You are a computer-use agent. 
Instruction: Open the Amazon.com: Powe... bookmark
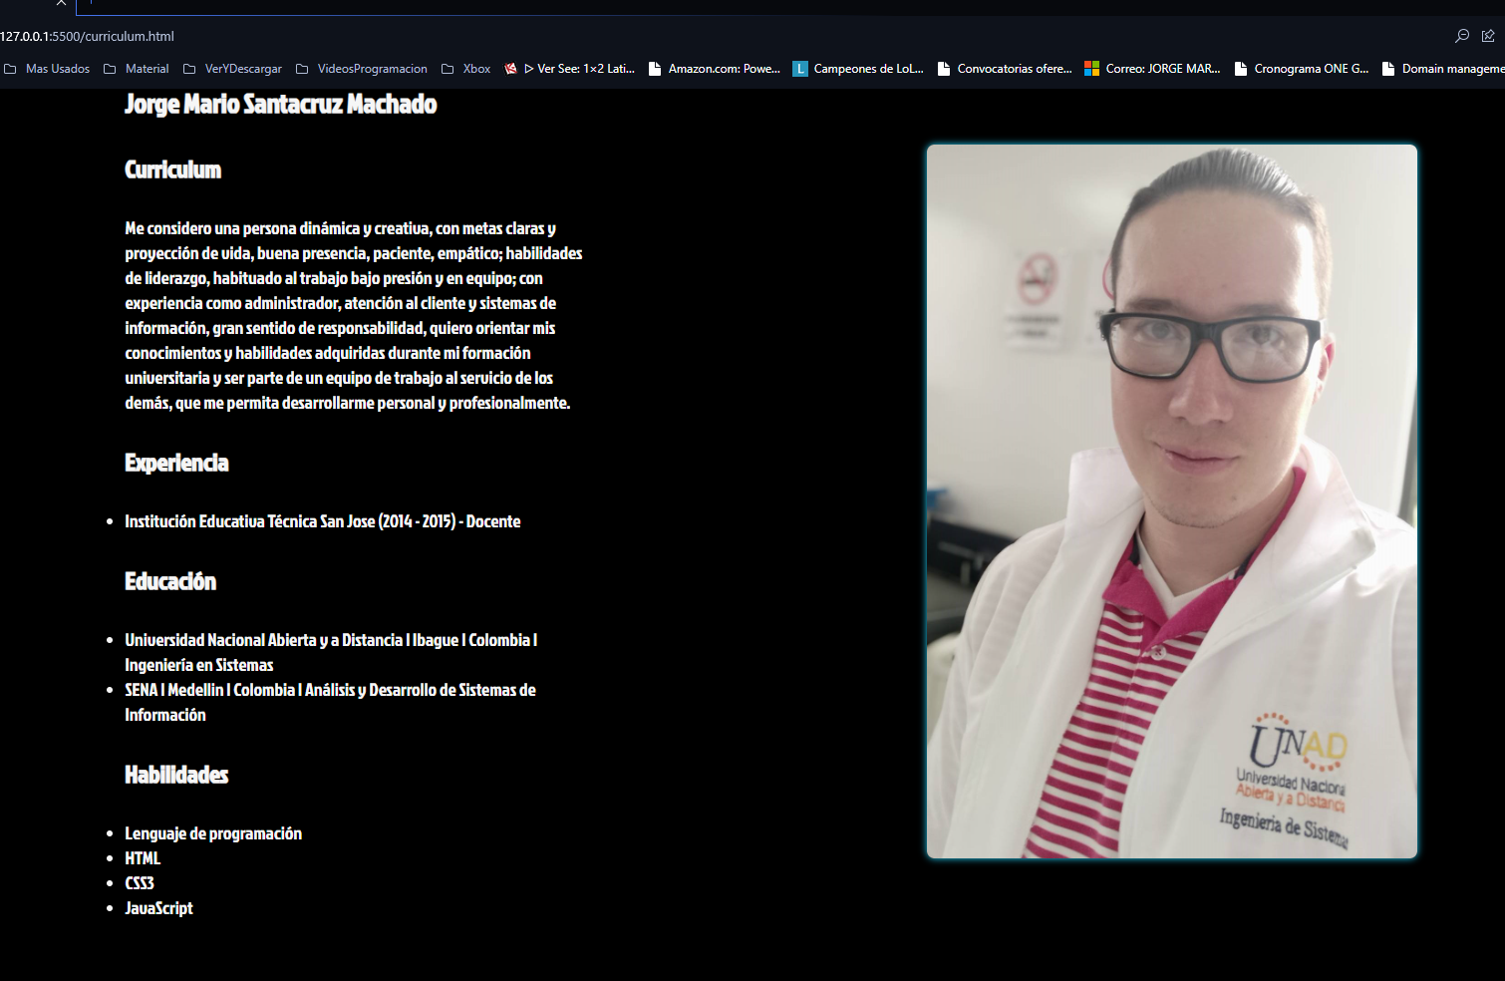(715, 69)
